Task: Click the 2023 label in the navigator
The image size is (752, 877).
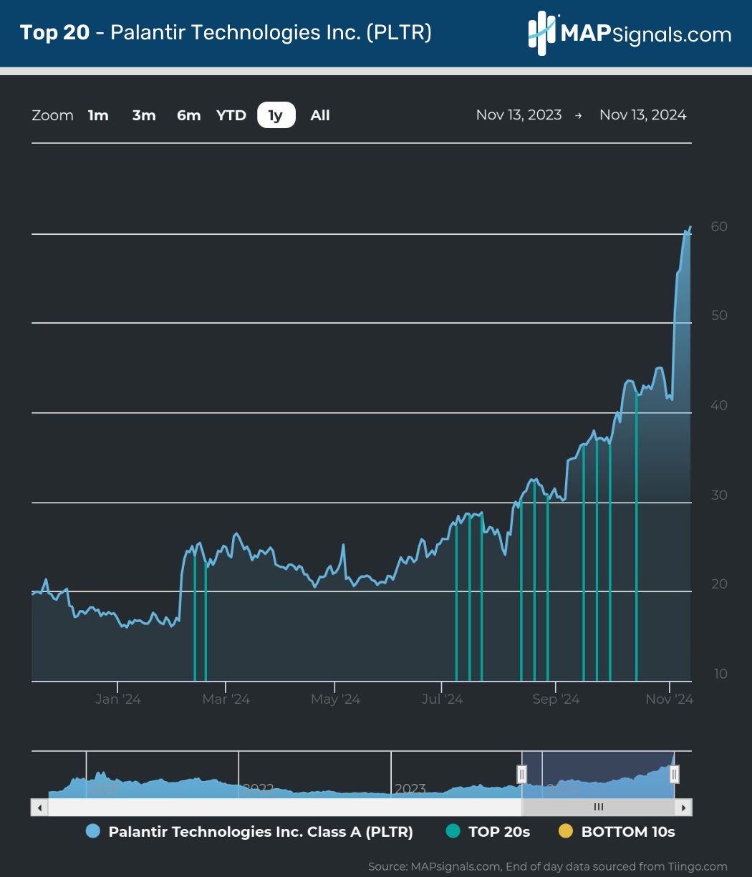Action: (x=410, y=788)
